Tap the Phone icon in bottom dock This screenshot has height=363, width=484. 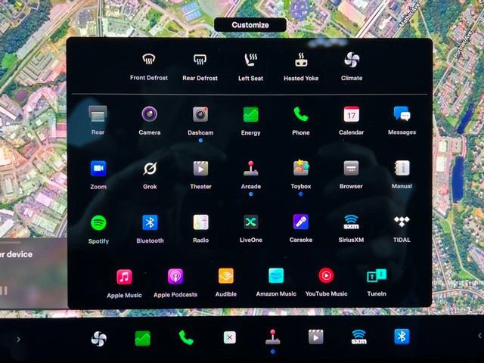point(186,338)
